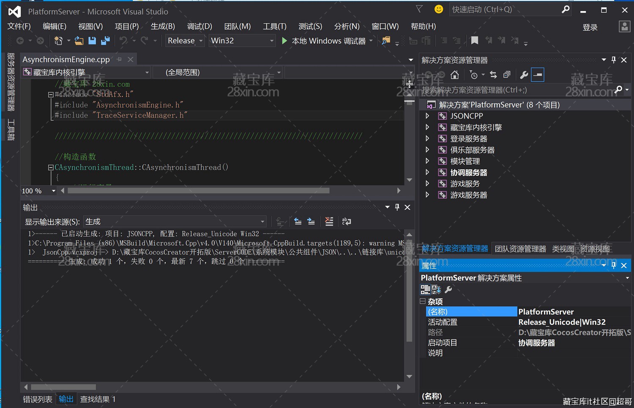Click the Alphabetical sort icon in Properties
The width and height of the screenshot is (634, 408).
tap(436, 289)
